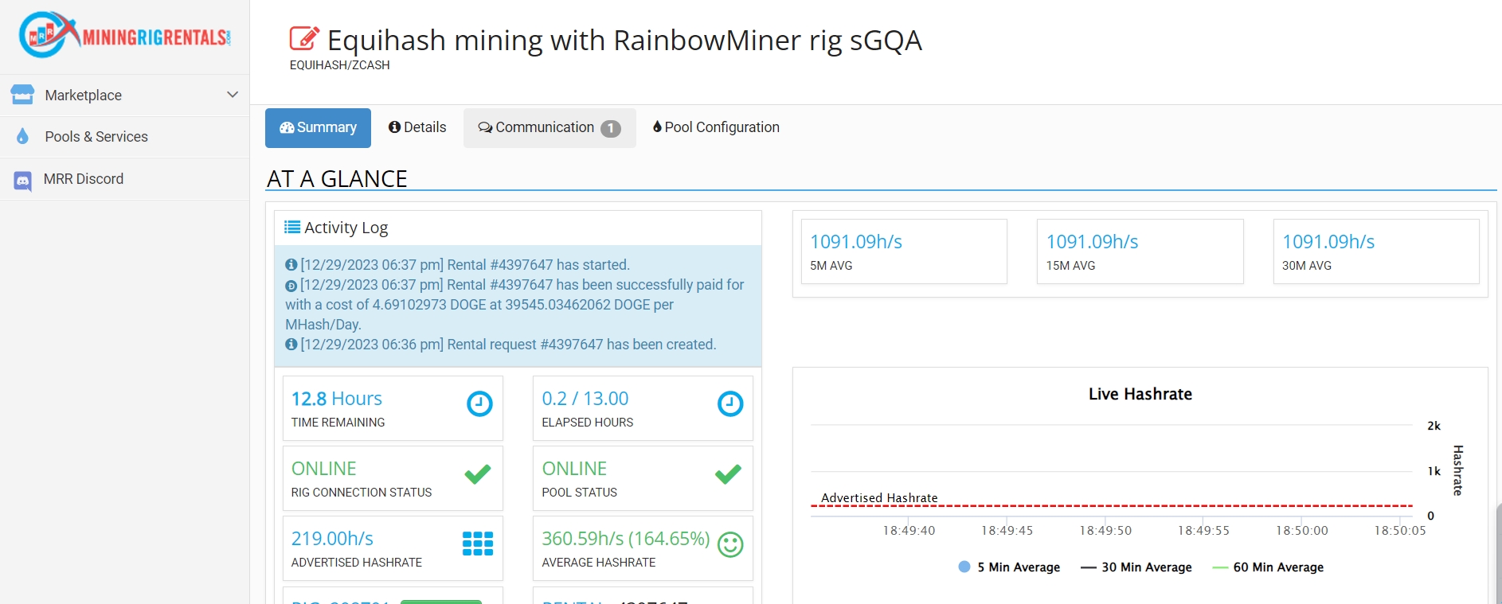Click the AT A GLANCE heading

(x=337, y=178)
